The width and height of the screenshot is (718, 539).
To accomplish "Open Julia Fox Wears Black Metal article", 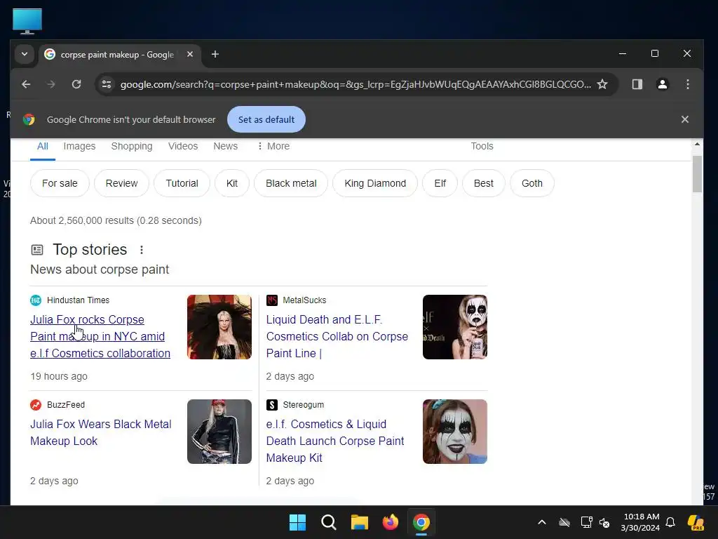I will (101, 432).
